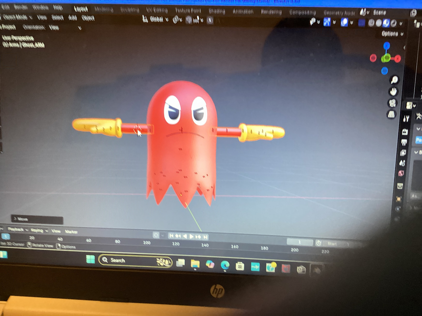Click the zoom magnifier viewport icon

(394, 80)
